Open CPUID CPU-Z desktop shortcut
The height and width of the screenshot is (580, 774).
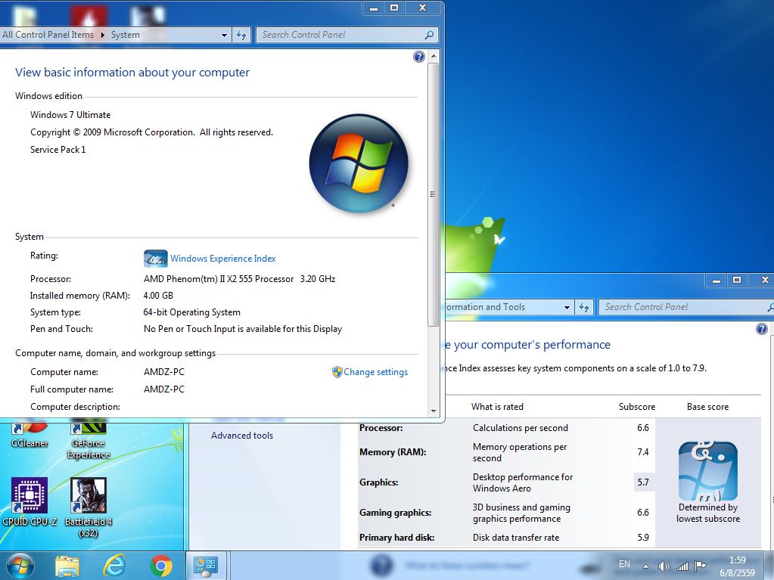[30, 501]
